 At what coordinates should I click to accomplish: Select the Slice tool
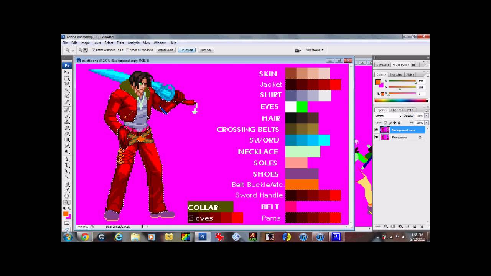point(67,102)
